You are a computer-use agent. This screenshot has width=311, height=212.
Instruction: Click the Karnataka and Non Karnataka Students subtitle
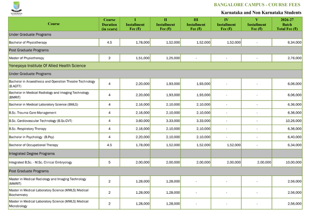click(261, 12)
